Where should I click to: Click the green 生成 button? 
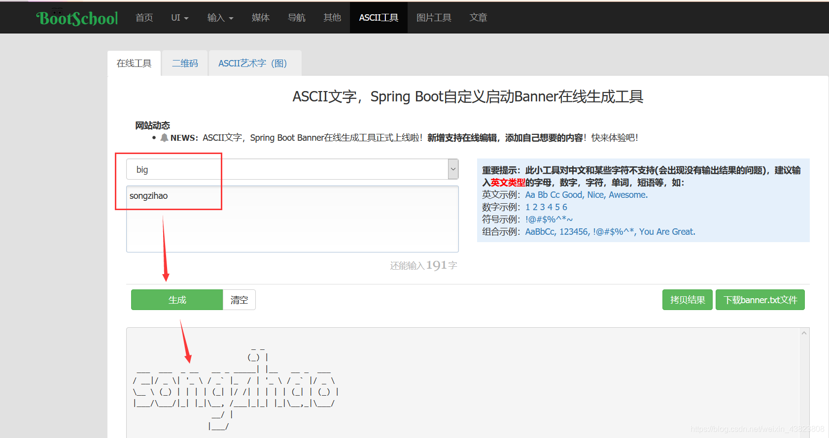177,300
